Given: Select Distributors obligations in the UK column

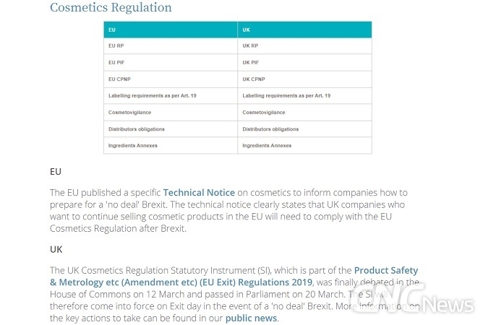Looking at the screenshot, I should [304, 129].
